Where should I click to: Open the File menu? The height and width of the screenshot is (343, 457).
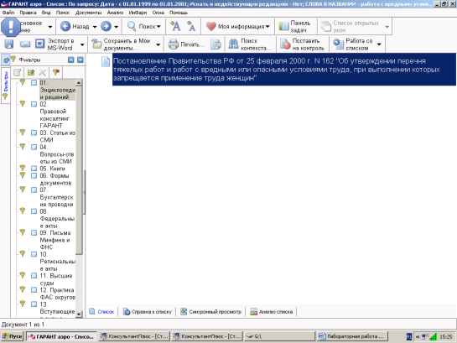8,13
